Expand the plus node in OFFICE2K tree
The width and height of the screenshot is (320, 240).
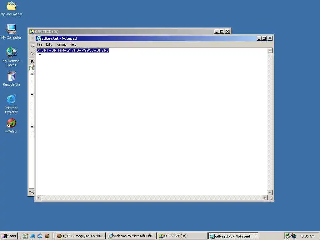(x=32, y=126)
